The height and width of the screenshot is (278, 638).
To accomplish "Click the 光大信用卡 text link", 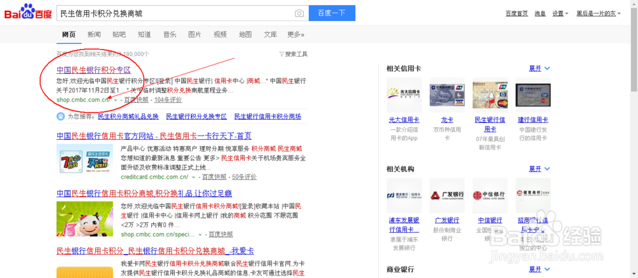I will [x=404, y=120].
